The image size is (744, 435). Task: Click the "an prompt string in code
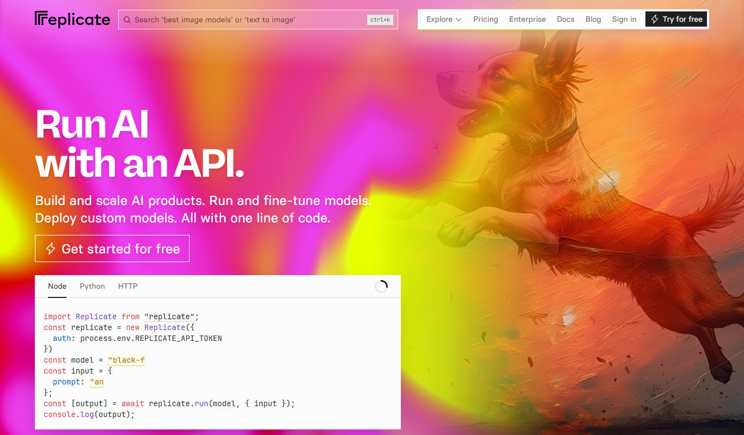point(96,382)
